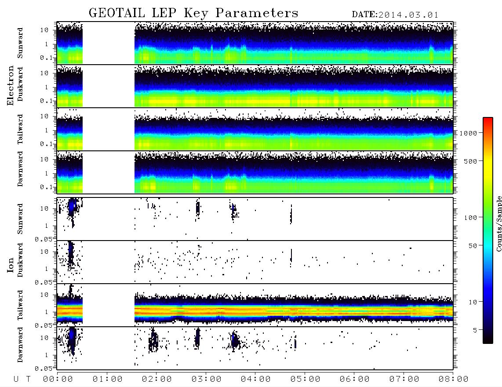Click the '50' color bar tick value

[x=473, y=246]
